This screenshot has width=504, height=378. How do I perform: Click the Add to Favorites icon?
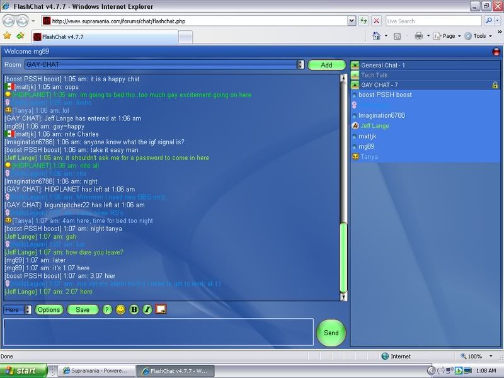21,36
